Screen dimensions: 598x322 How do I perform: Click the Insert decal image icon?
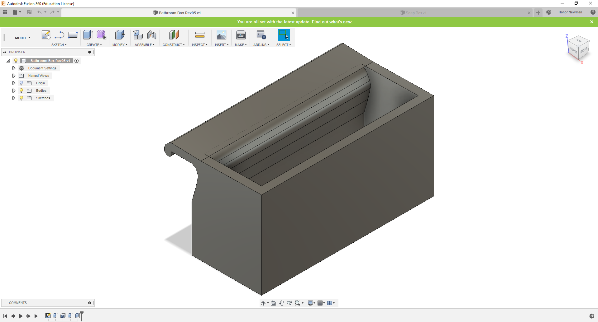(x=222, y=35)
